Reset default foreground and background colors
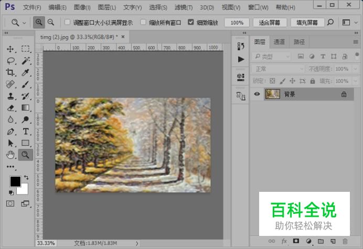This screenshot has width=363, height=249. [11, 192]
